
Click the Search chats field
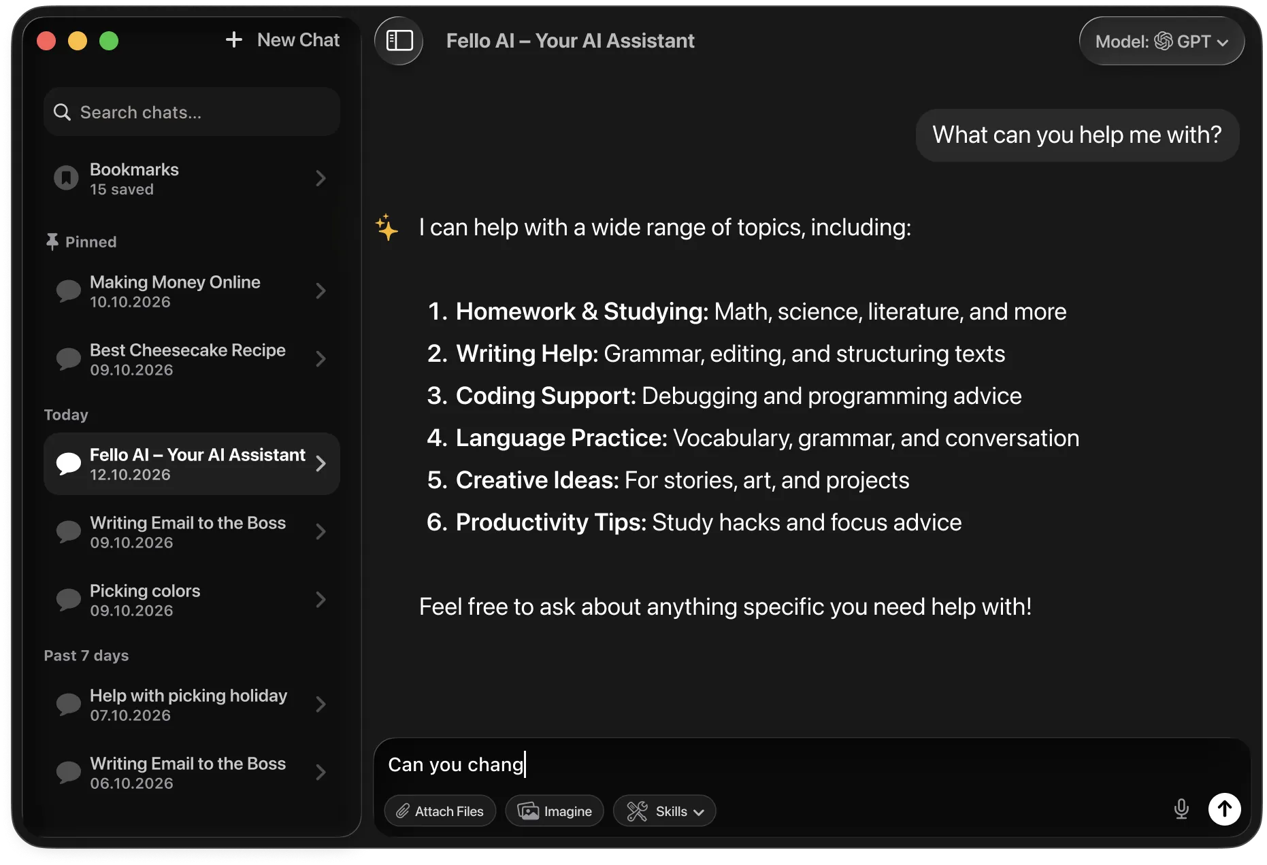coord(192,112)
